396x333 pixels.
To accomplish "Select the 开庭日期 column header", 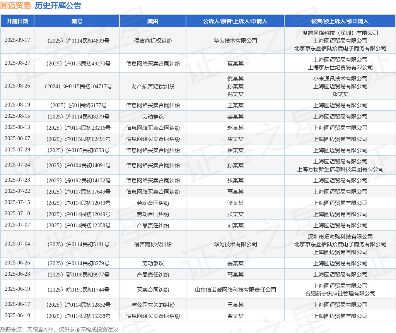I will (x=17, y=21).
